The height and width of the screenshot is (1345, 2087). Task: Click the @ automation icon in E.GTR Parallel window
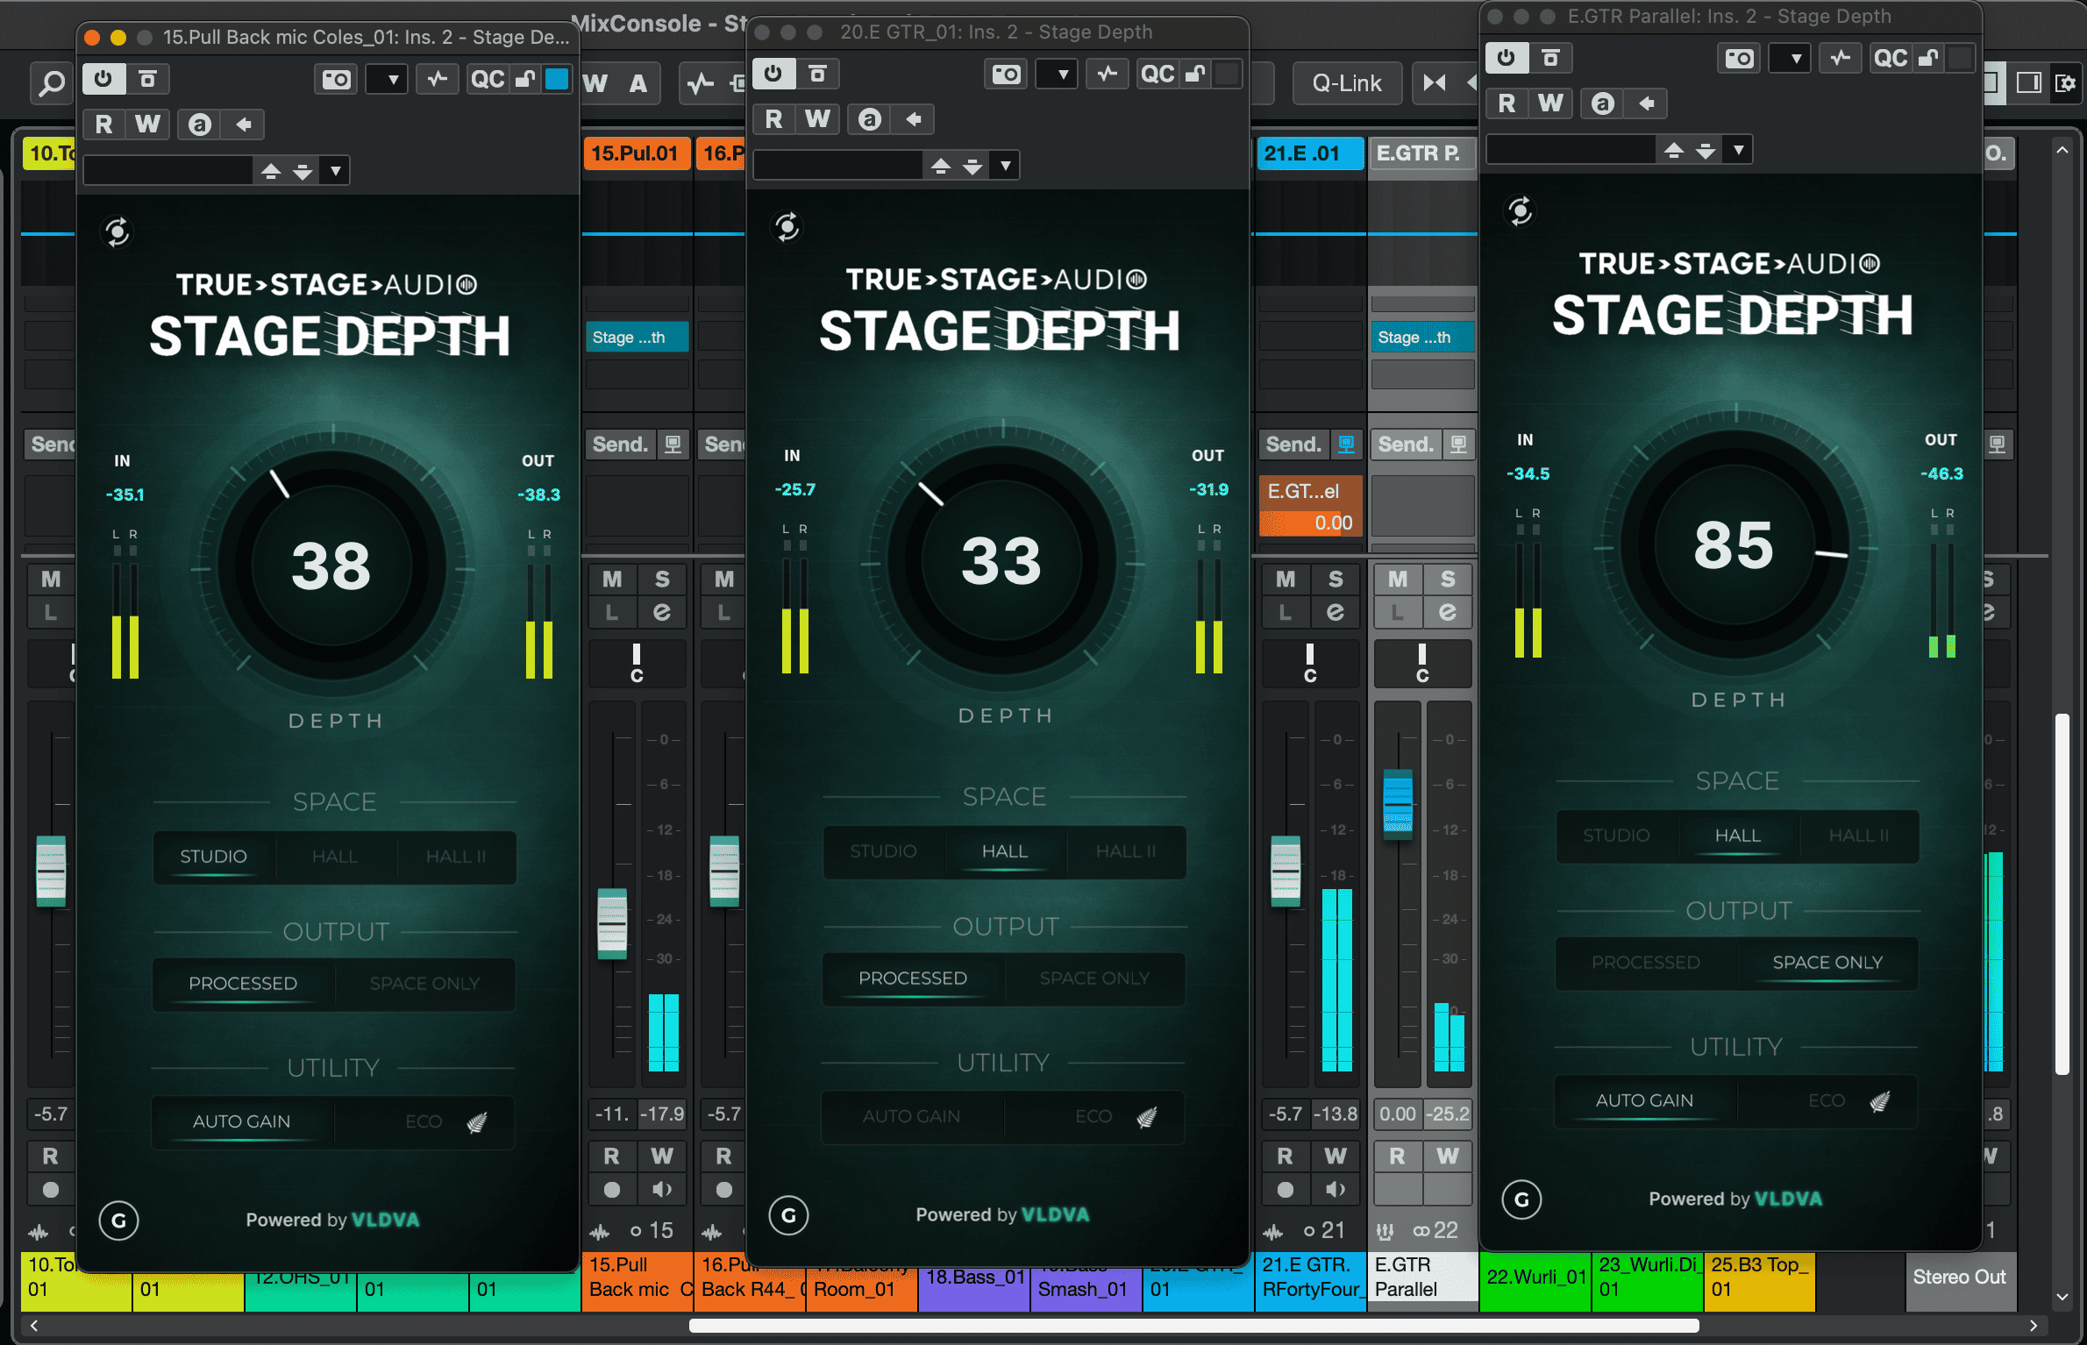pyautogui.click(x=1602, y=103)
